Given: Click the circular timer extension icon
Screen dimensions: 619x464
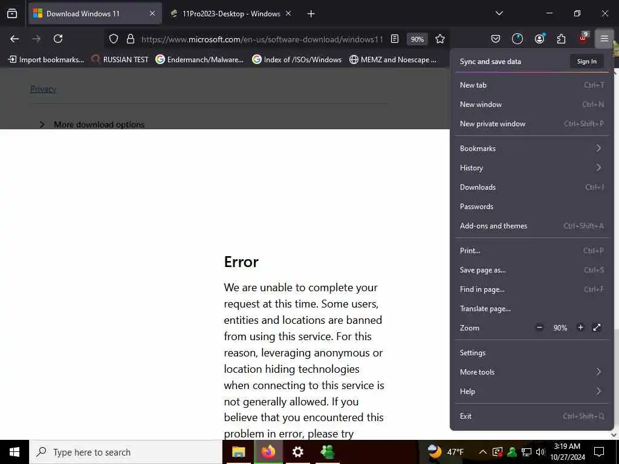Looking at the screenshot, I should 517,39.
